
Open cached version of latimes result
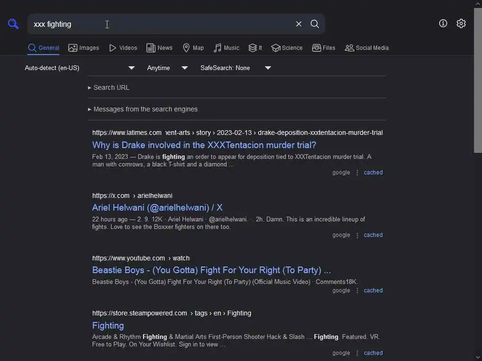373,173
